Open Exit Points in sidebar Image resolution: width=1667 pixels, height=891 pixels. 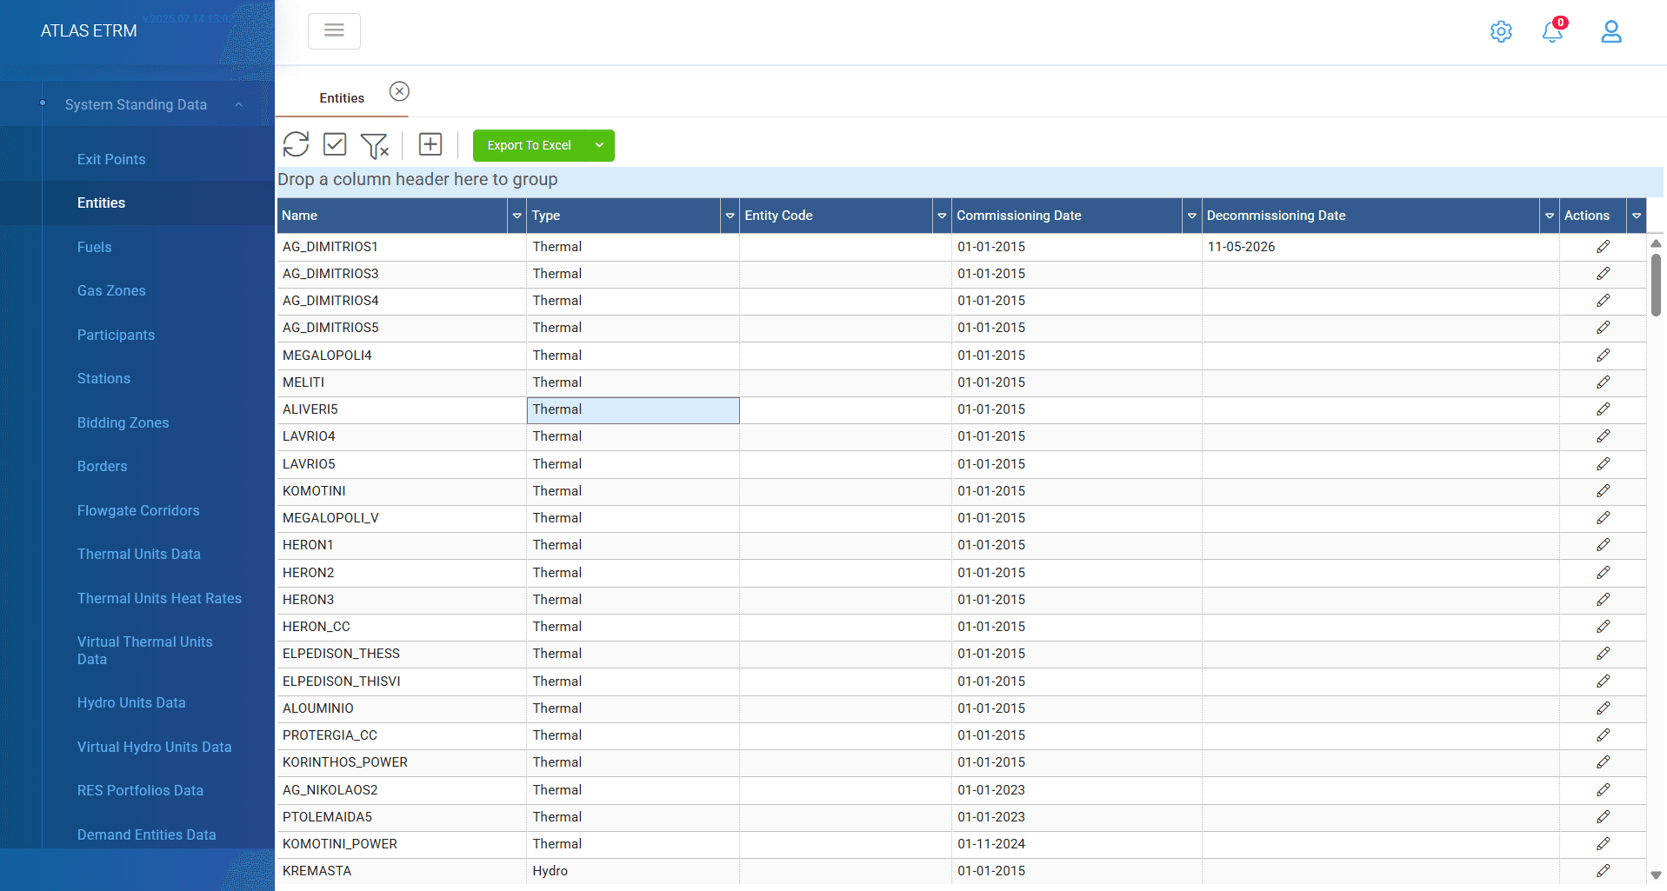[111, 159]
